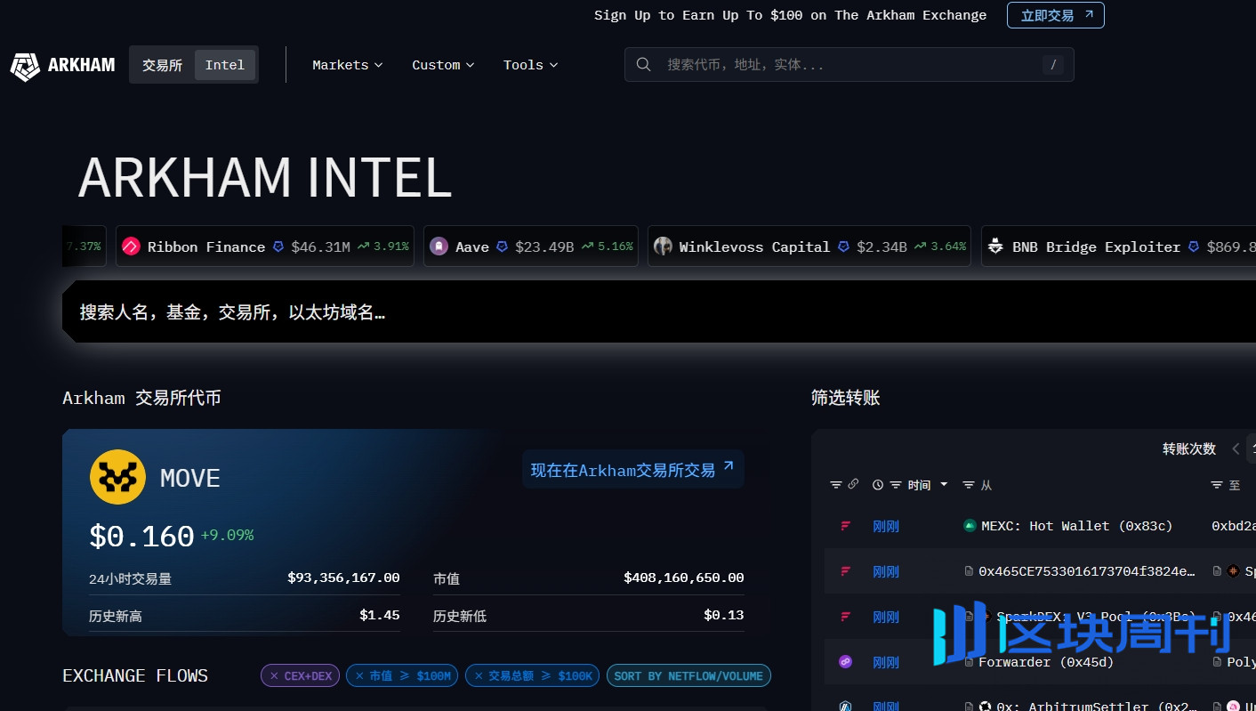Click the header search field for tokens and addresses

(x=849, y=65)
